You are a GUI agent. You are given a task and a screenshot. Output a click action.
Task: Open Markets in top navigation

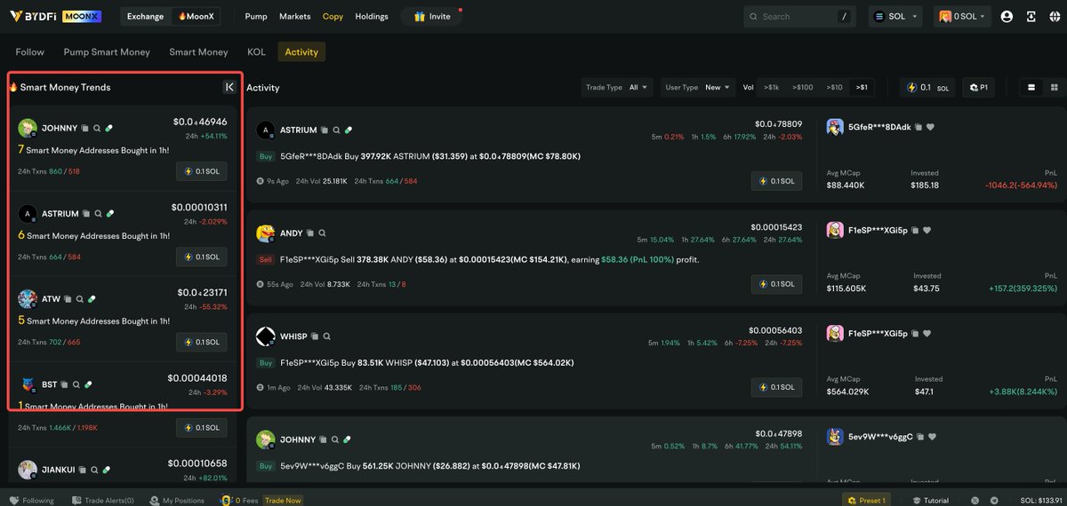click(x=295, y=16)
